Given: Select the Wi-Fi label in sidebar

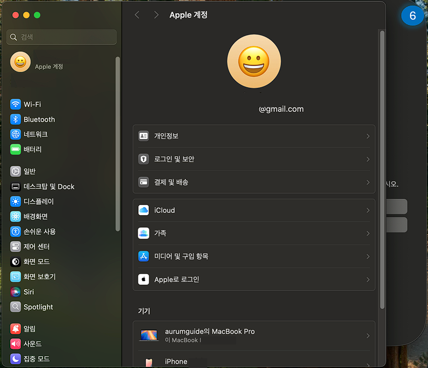Looking at the screenshot, I should 32,104.
